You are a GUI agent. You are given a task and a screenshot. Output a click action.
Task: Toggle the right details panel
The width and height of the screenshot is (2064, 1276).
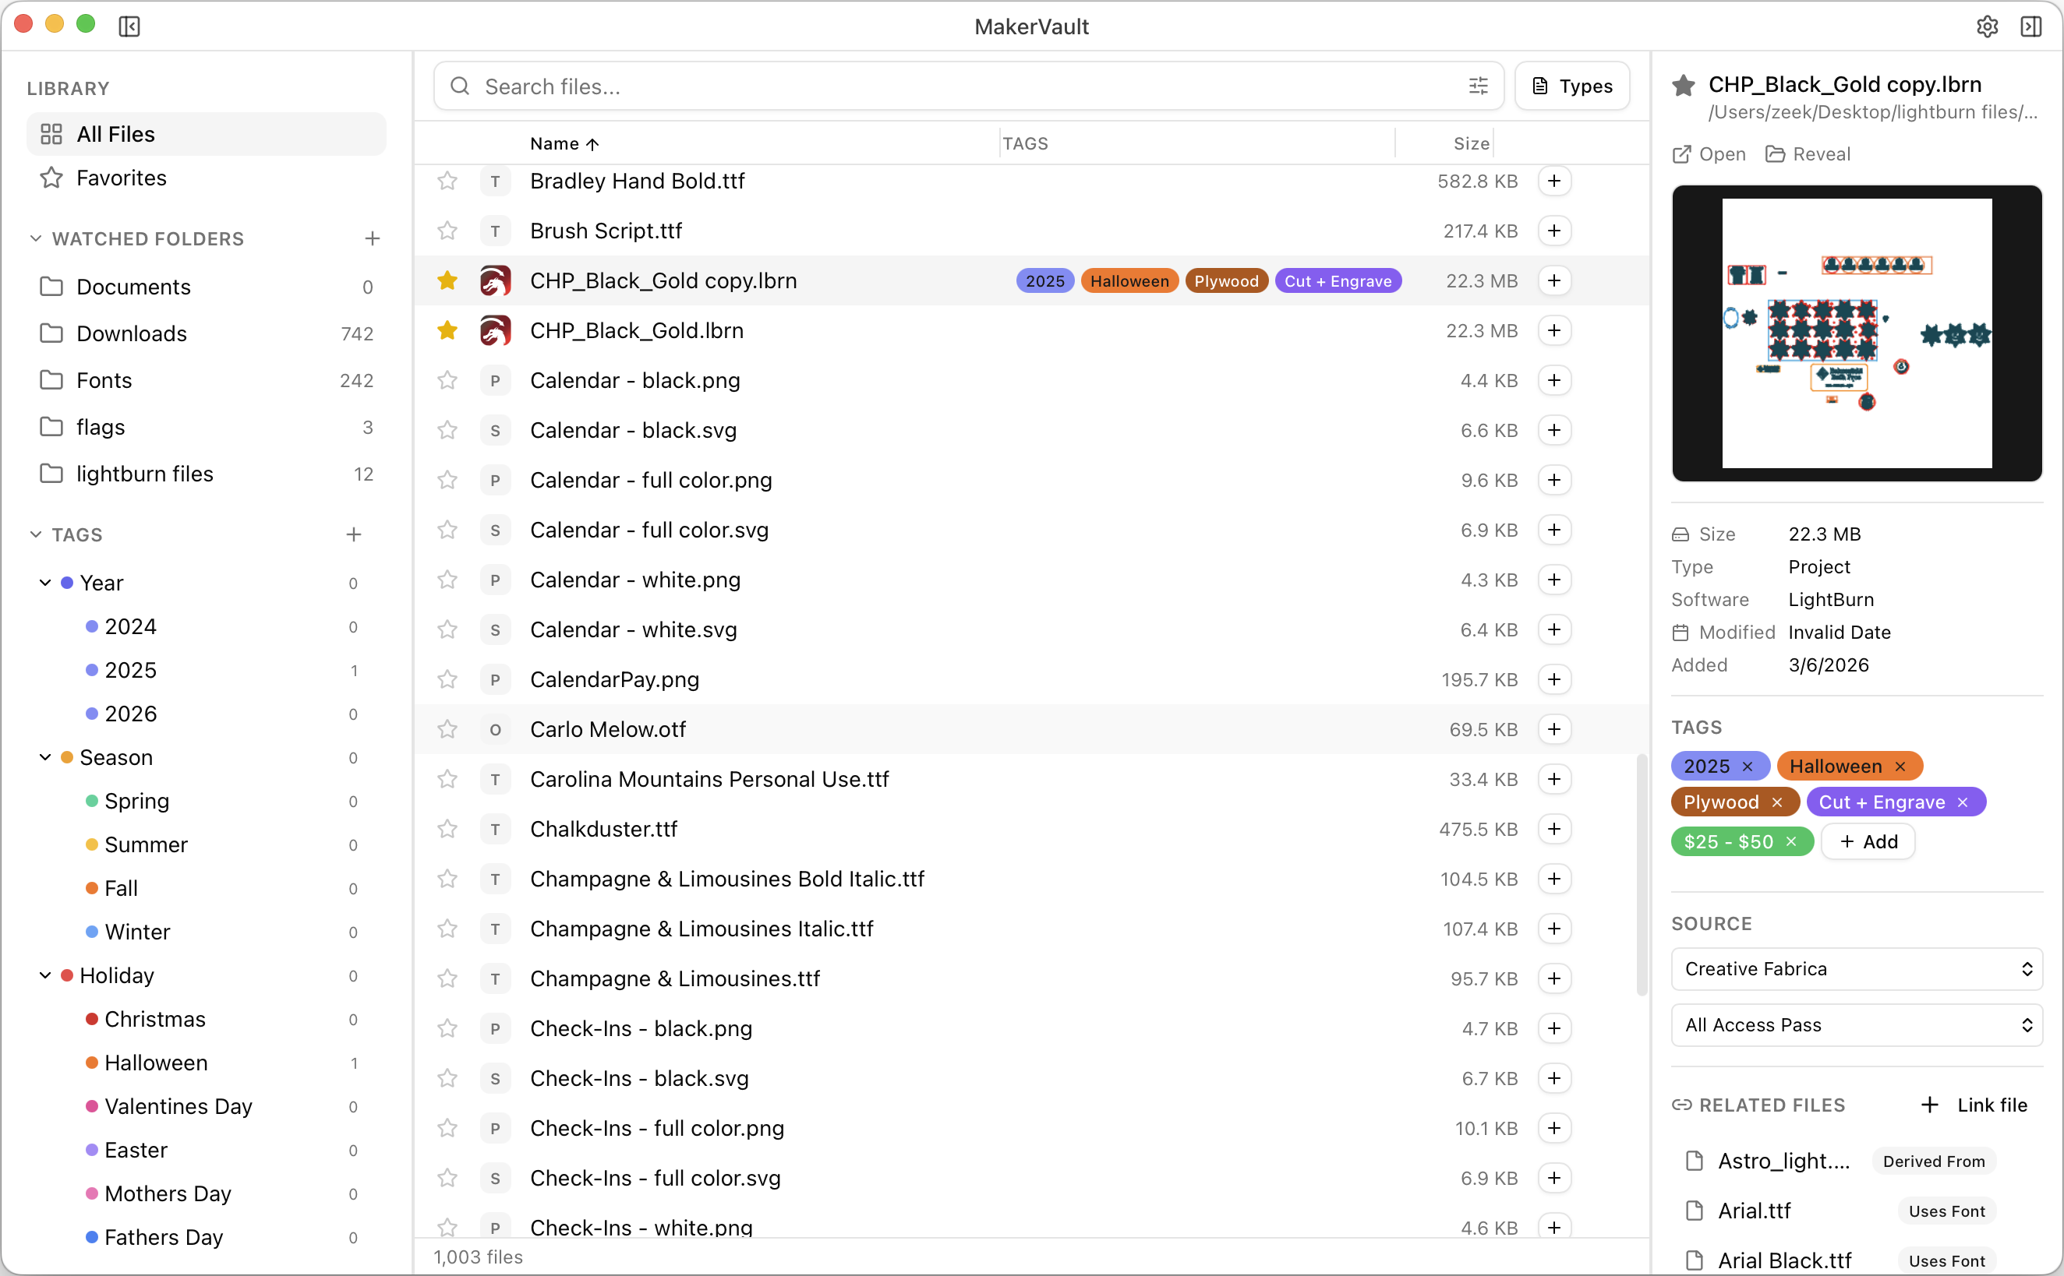tap(2031, 26)
